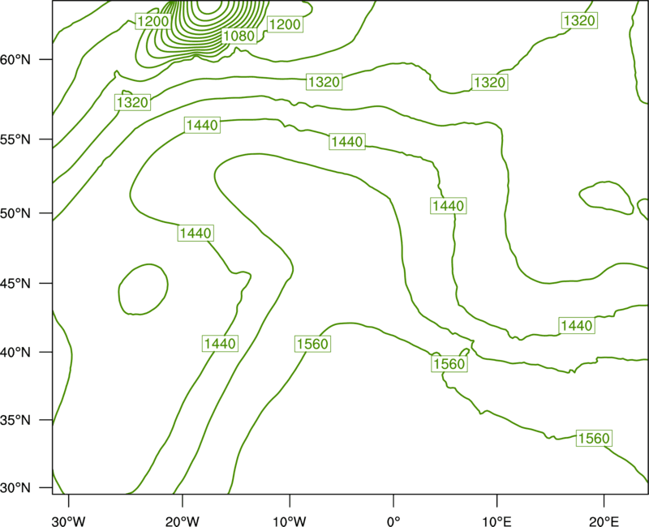This screenshot has width=649, height=527.
Task: Click the 1560 label beside the 1440 label at 40°N
Action: [312, 344]
